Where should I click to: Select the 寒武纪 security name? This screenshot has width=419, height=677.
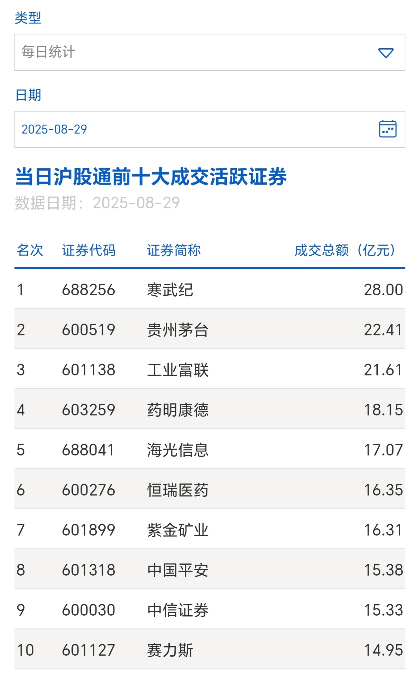pyautogui.click(x=170, y=290)
